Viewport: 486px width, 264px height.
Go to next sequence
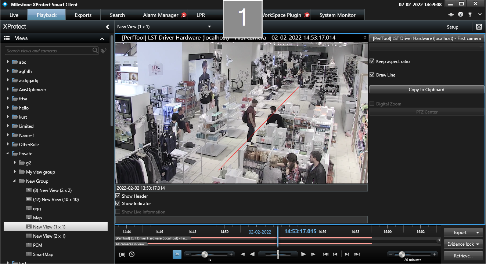coord(347,254)
